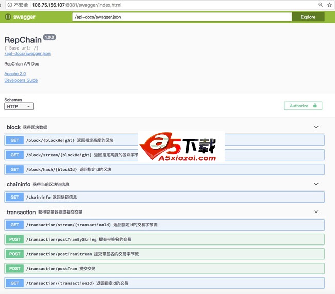Expand POST /transaction/postTran endpoint

164,269
